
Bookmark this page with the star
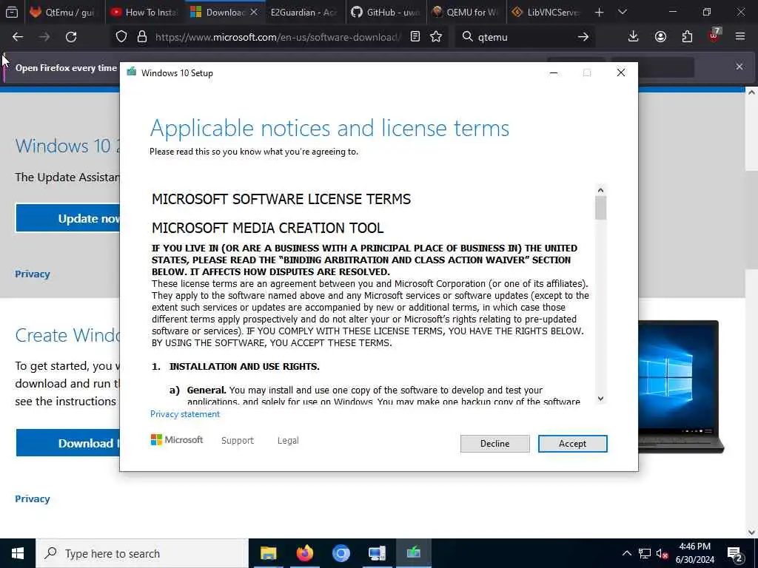(436, 37)
